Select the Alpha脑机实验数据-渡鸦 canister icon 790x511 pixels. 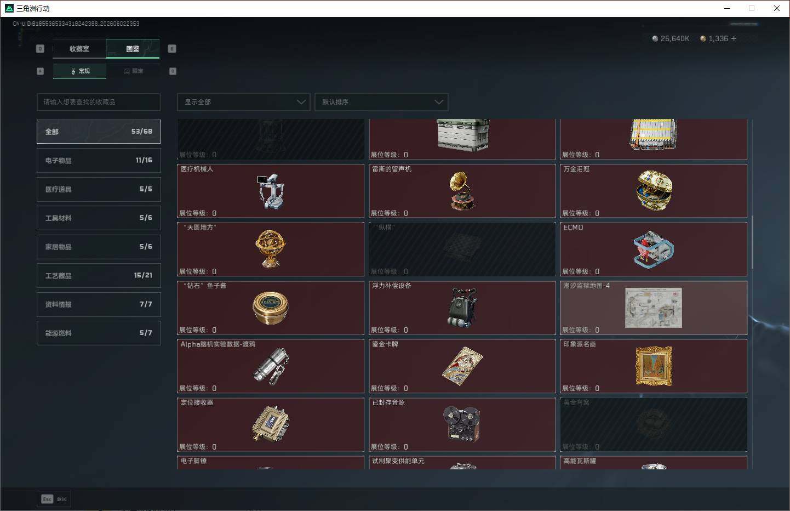(x=270, y=366)
